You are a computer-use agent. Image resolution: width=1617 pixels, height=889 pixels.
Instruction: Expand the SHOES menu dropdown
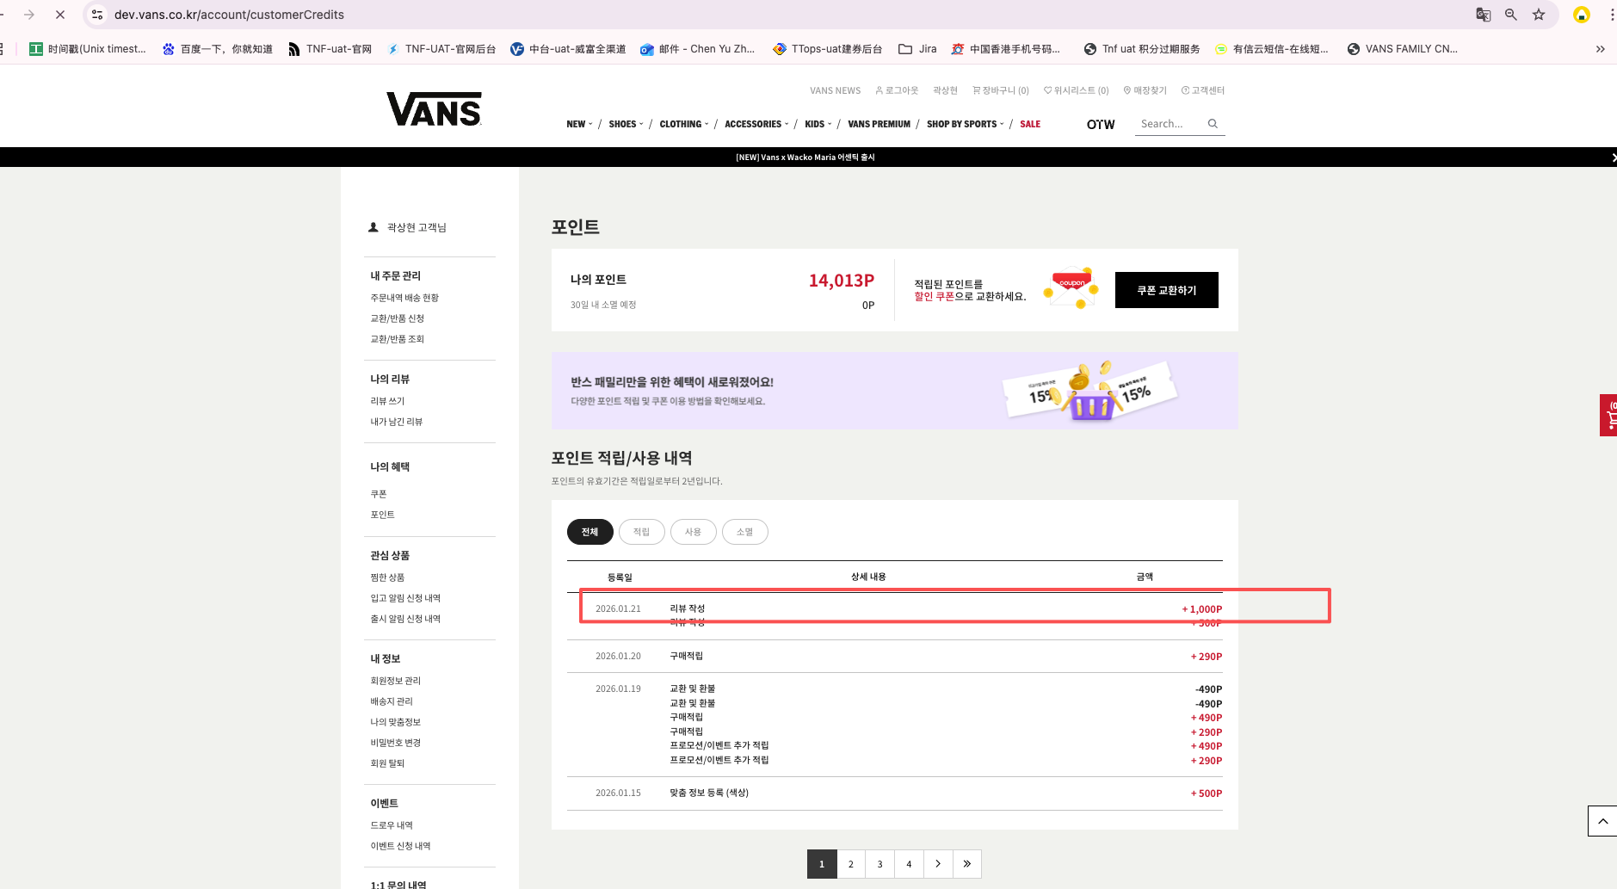point(626,124)
